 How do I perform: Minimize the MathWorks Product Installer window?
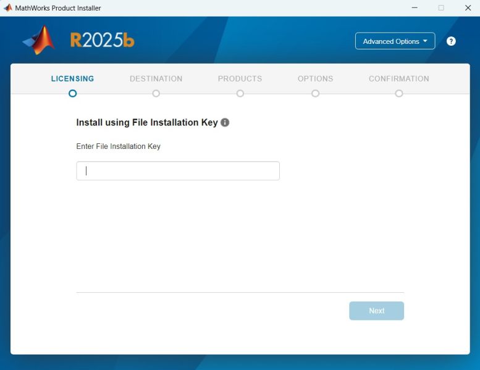[414, 8]
